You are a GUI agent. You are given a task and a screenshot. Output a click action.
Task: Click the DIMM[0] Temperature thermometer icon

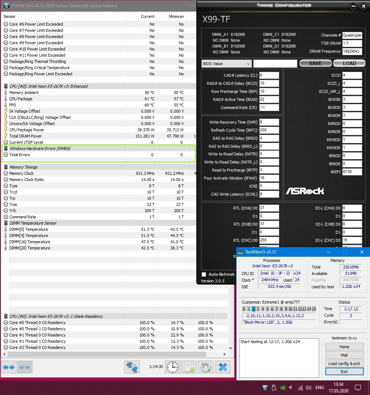(x=6, y=229)
